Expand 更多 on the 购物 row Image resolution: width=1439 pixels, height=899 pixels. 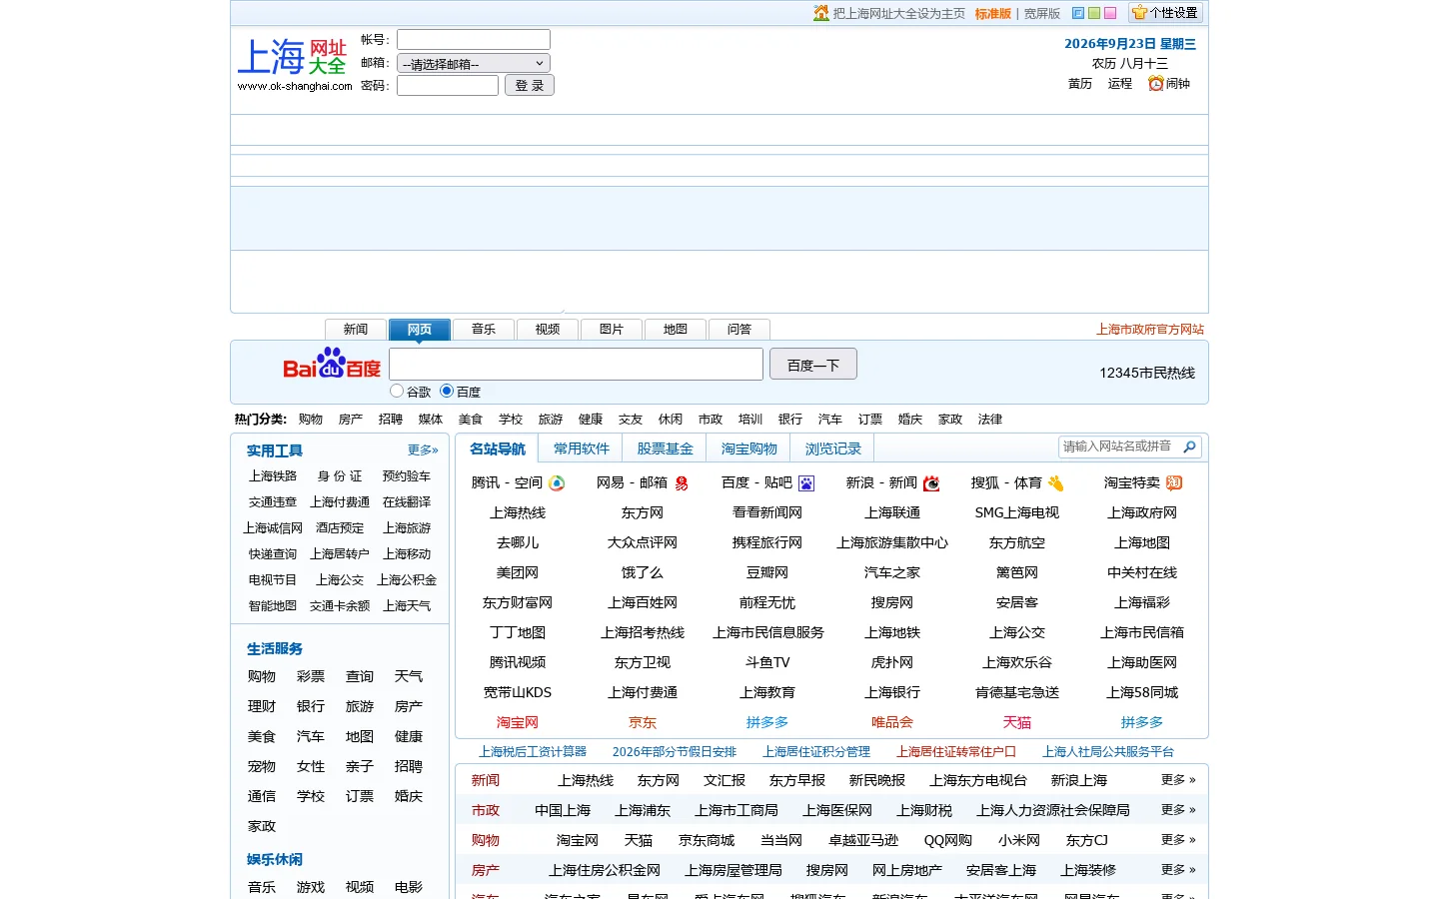tap(1178, 840)
